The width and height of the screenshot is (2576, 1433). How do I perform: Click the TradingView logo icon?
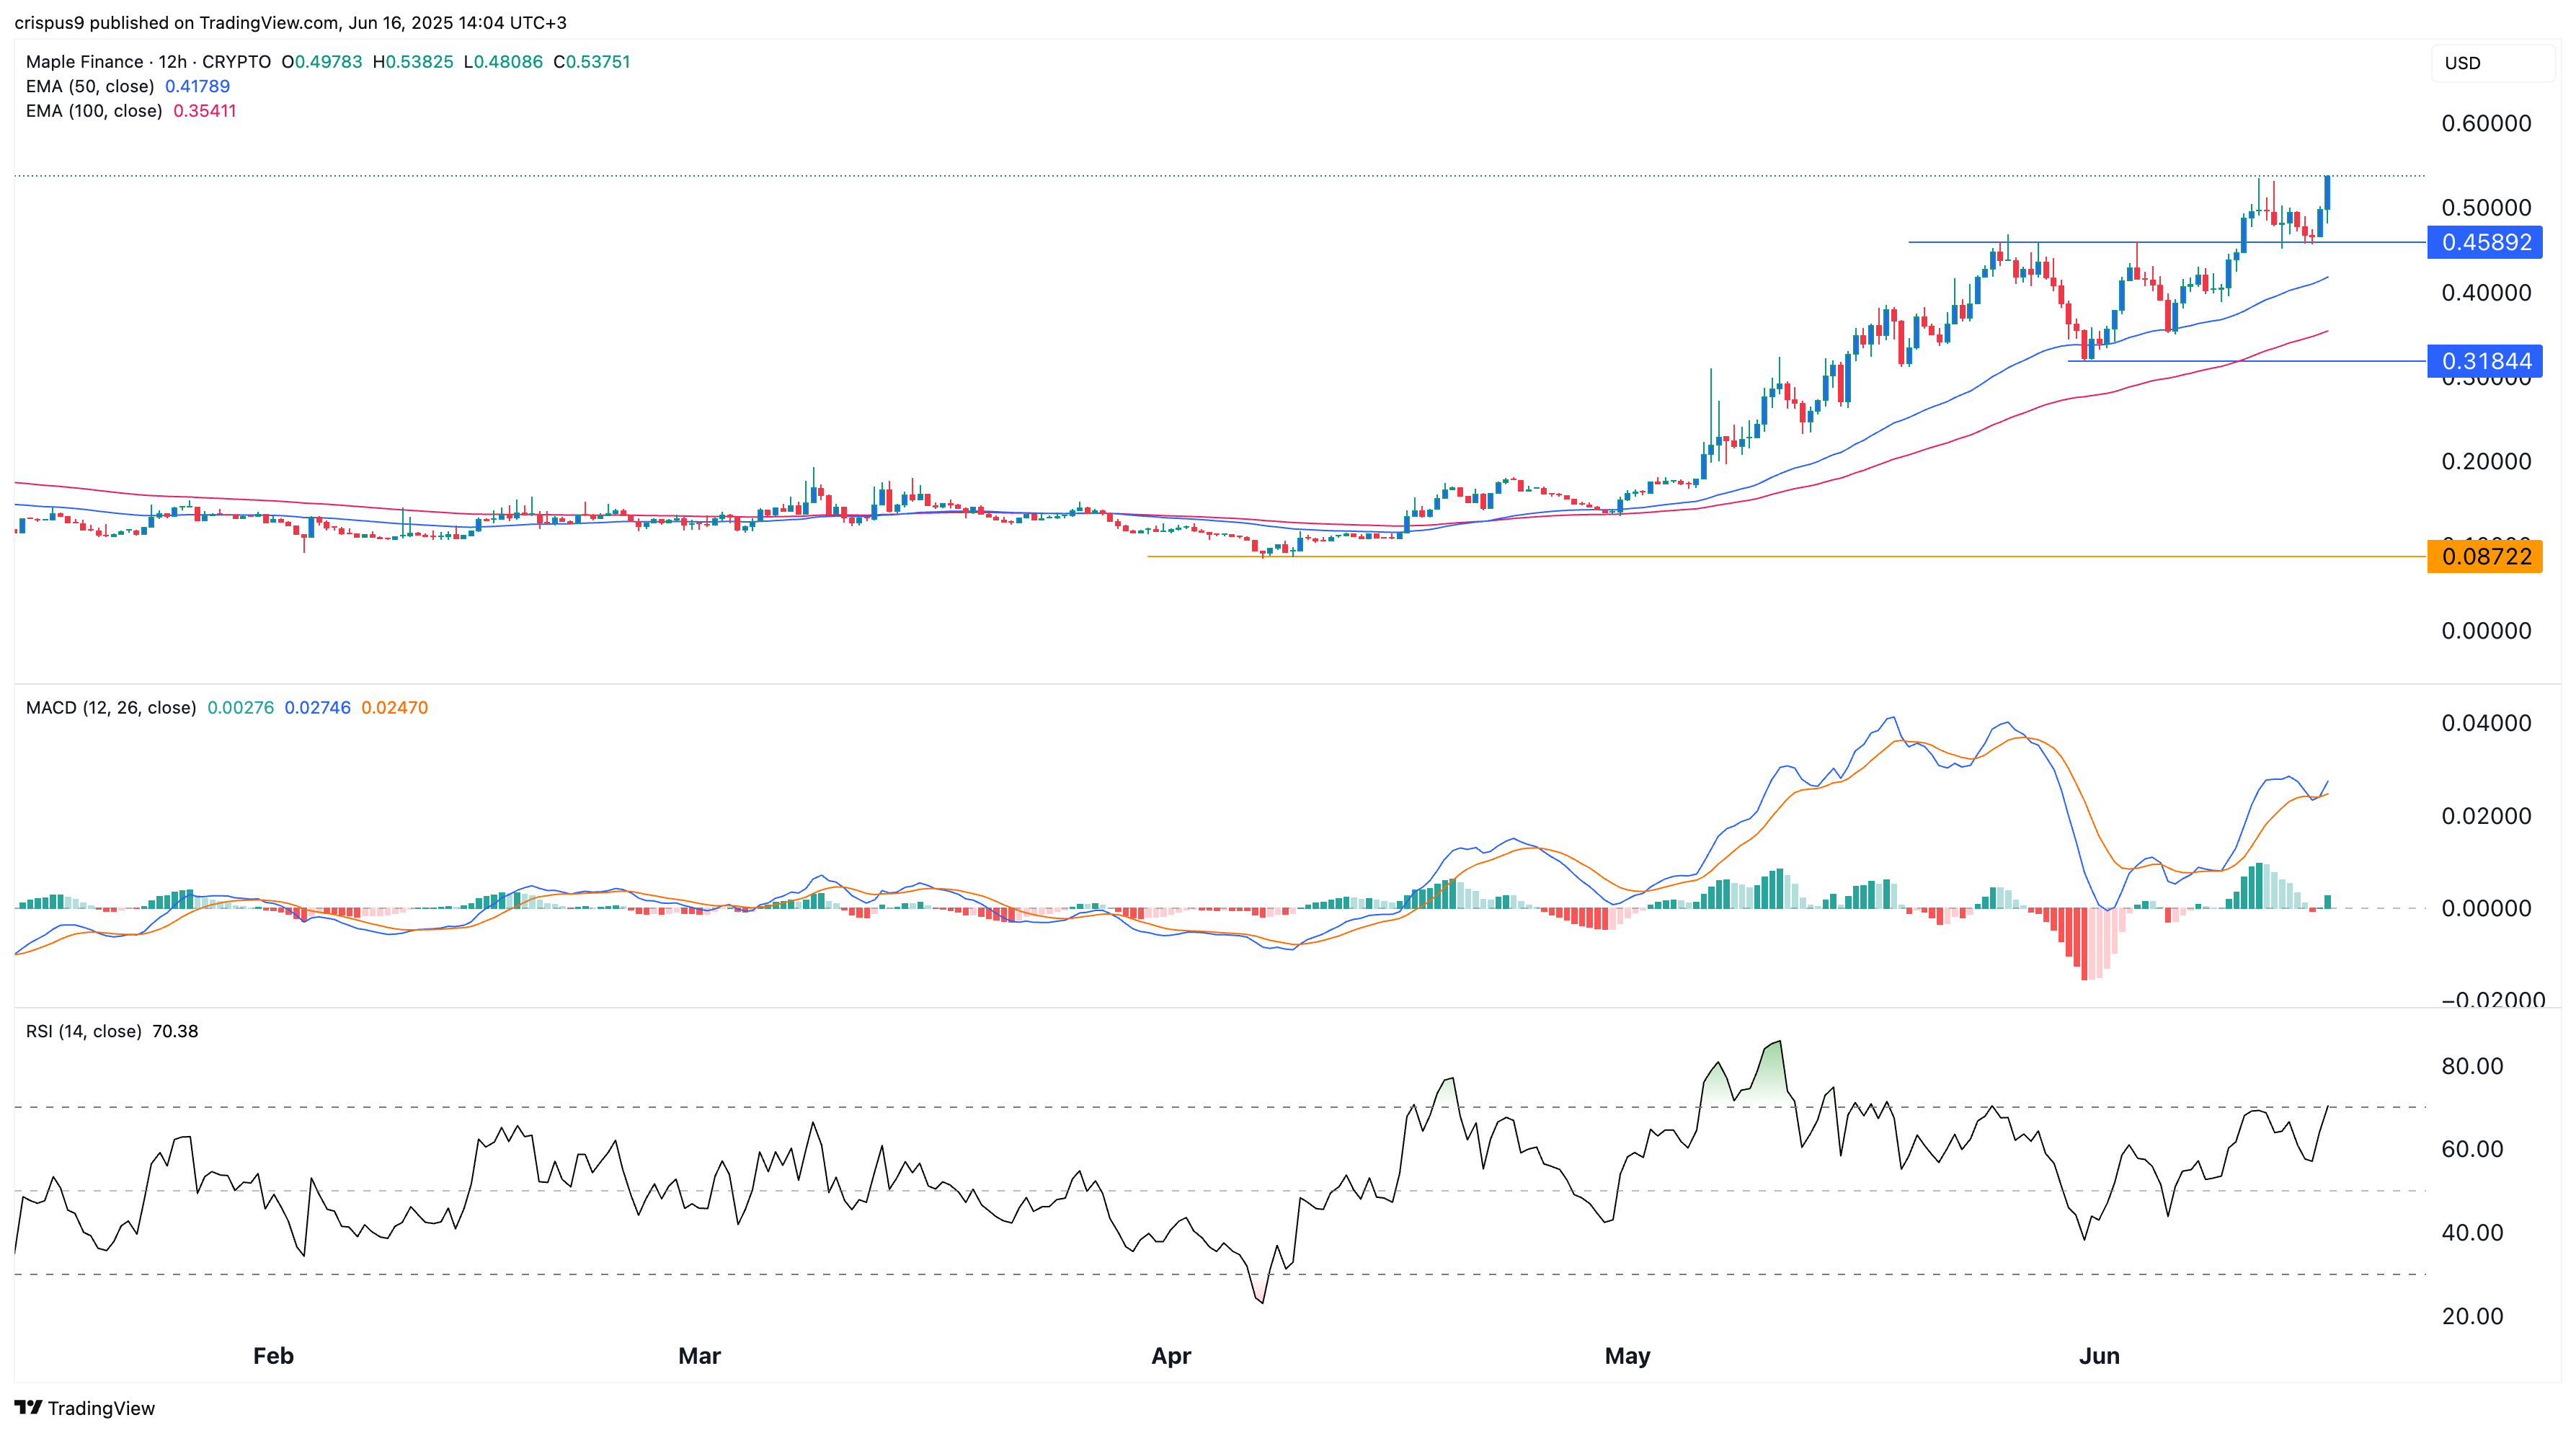pos(28,1407)
